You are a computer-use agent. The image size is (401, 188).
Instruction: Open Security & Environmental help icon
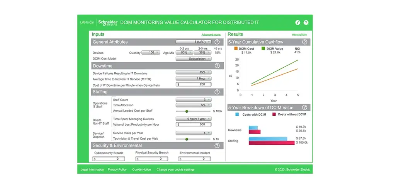[217, 145]
